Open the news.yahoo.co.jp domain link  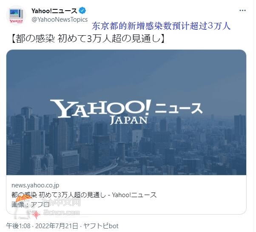point(35,185)
